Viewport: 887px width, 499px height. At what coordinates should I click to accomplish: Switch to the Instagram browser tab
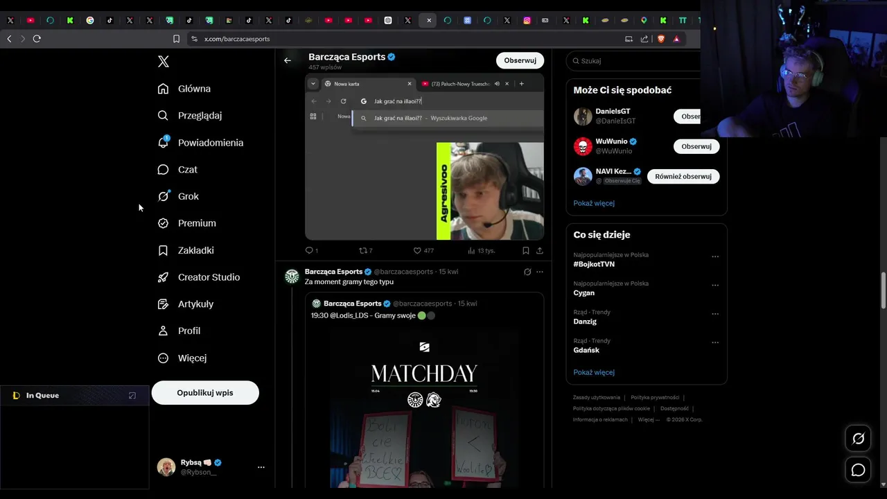[x=527, y=20]
